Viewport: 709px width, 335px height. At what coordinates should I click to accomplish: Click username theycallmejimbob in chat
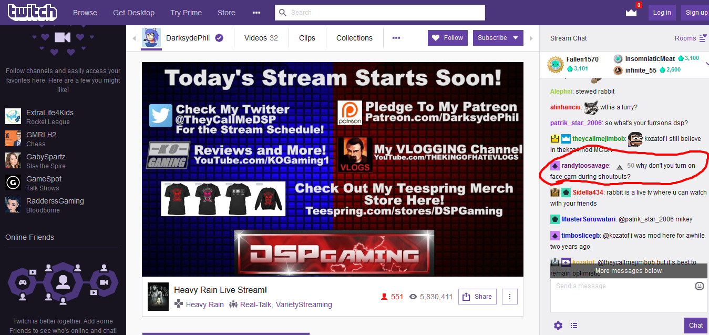[599, 139]
